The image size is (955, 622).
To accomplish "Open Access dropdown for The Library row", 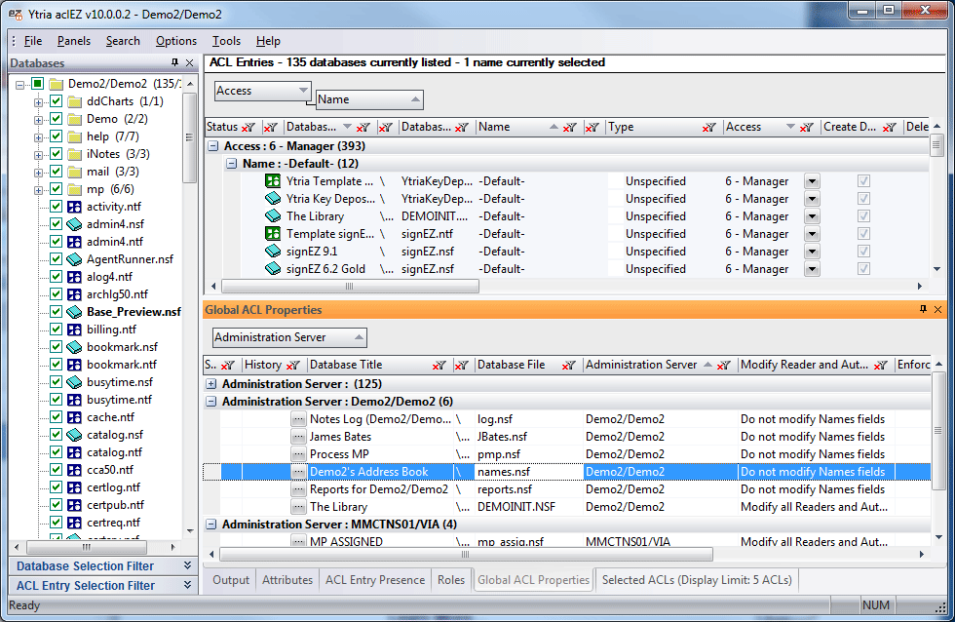I will tap(812, 216).
